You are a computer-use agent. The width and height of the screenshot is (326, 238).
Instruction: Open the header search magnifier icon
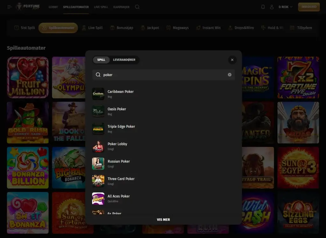(137, 7)
